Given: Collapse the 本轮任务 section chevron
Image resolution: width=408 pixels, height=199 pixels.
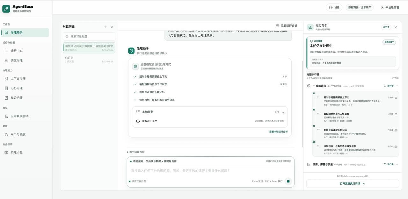Looking at the screenshot, I should pyautogui.click(x=283, y=112).
